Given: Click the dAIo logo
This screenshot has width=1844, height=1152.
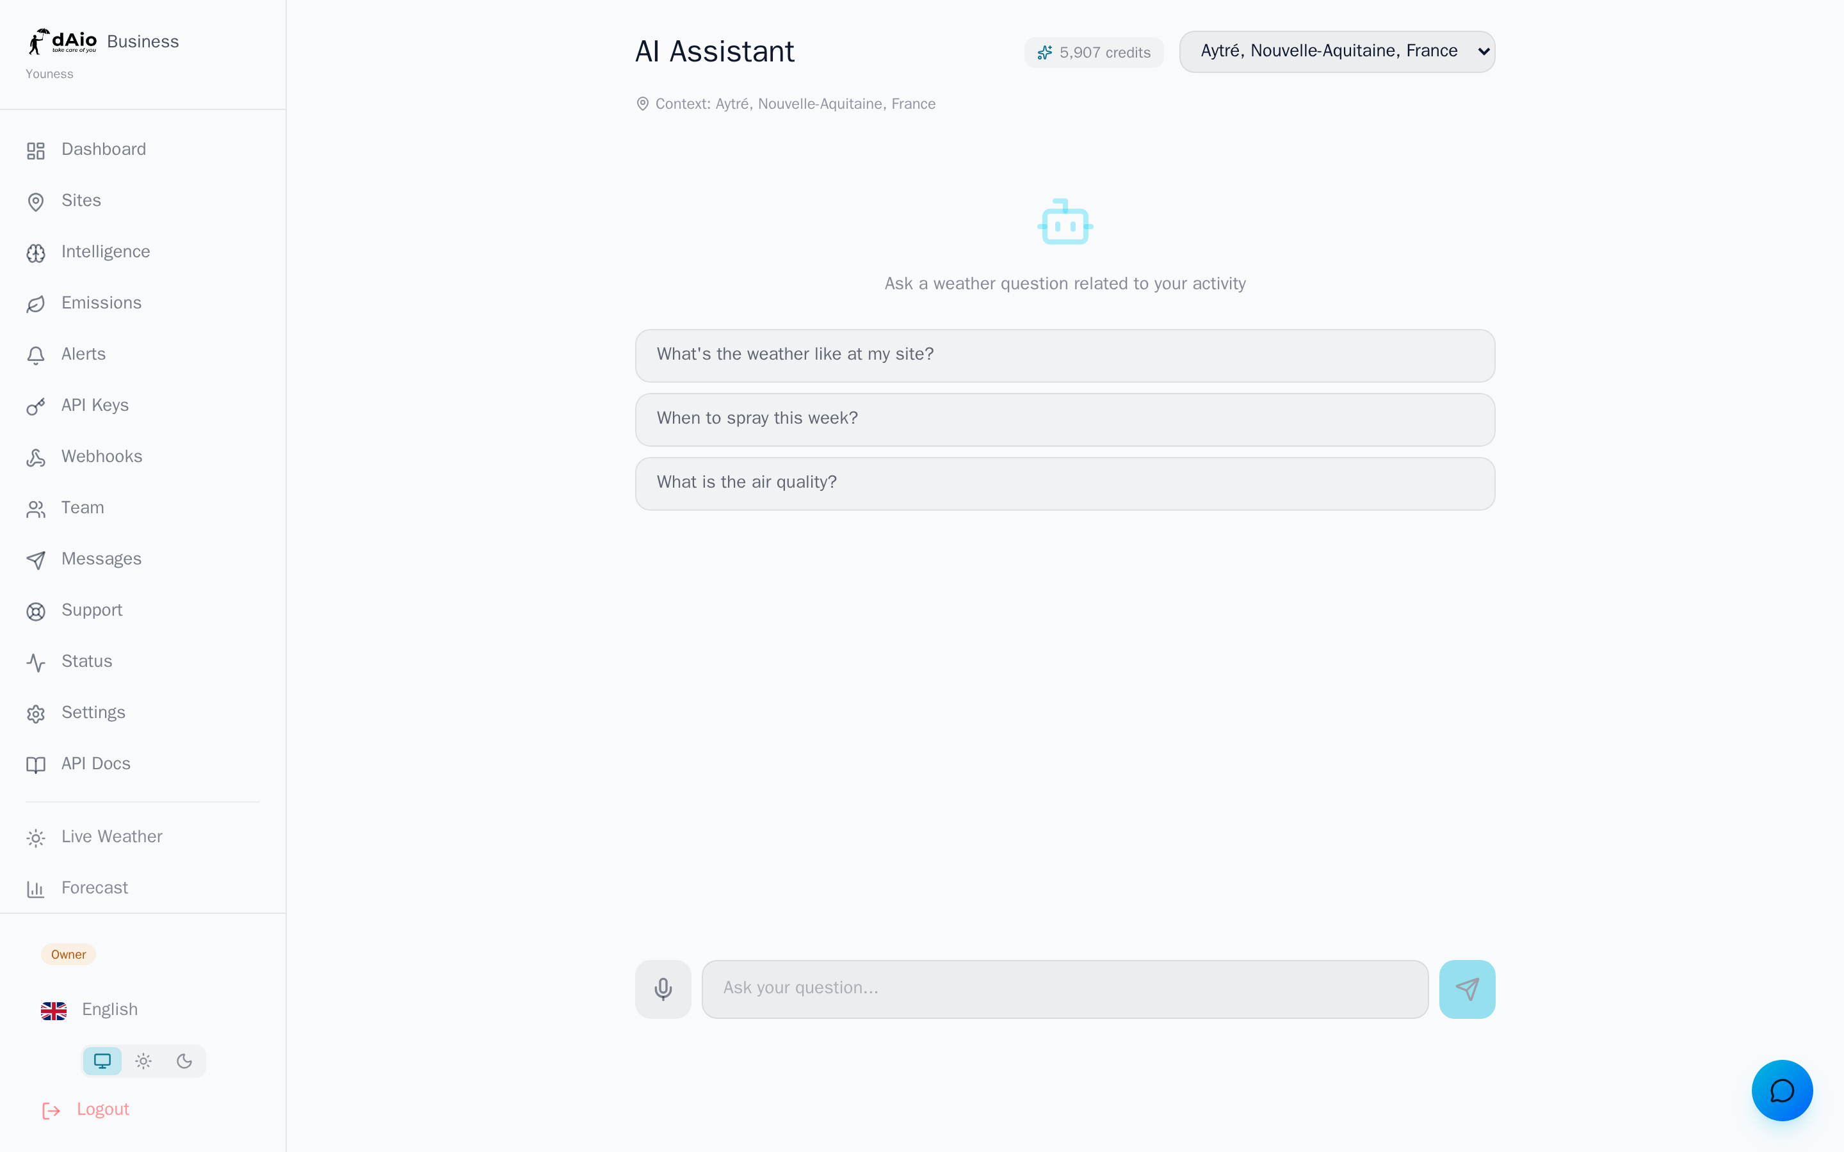Looking at the screenshot, I should [63, 41].
